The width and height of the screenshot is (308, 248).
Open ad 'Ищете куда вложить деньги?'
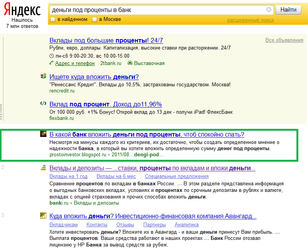coord(94,77)
